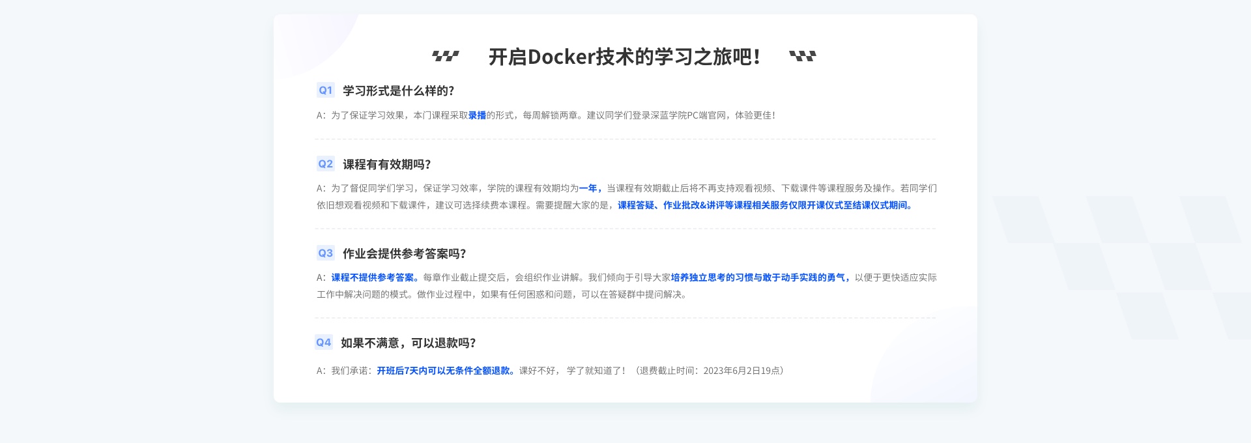Click the highlighted word 录播
1251x443 pixels.
click(x=477, y=115)
